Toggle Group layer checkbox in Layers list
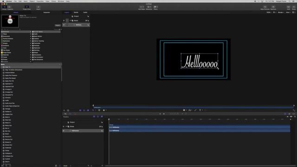 point(64,20)
